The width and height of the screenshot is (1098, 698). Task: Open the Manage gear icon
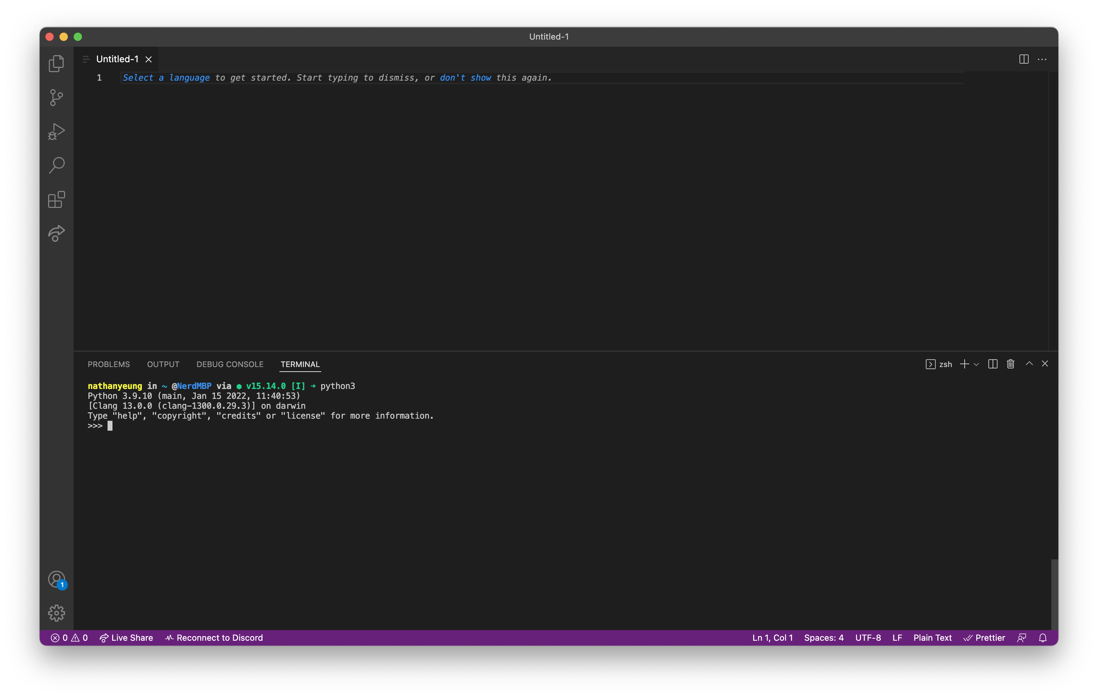point(57,613)
